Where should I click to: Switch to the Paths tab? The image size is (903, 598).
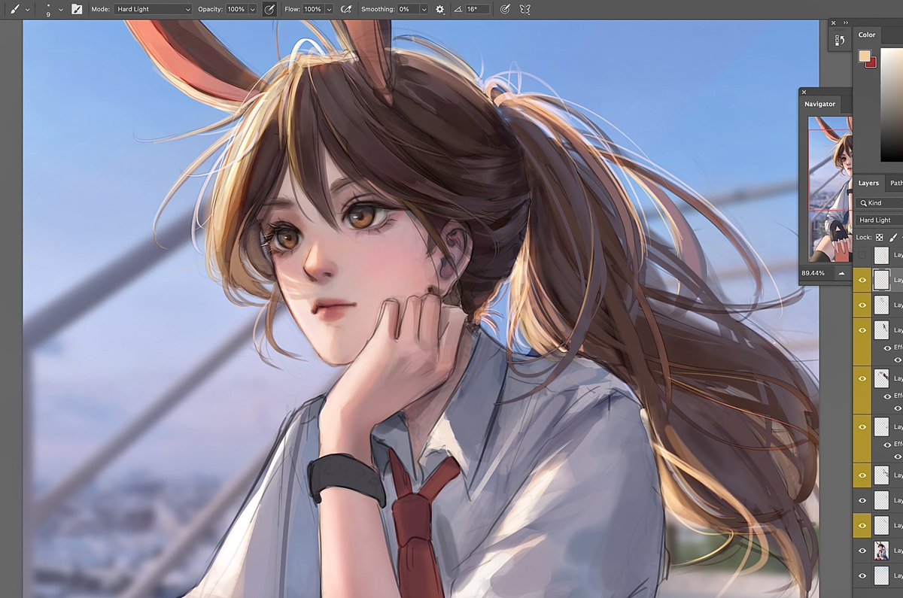click(x=895, y=183)
